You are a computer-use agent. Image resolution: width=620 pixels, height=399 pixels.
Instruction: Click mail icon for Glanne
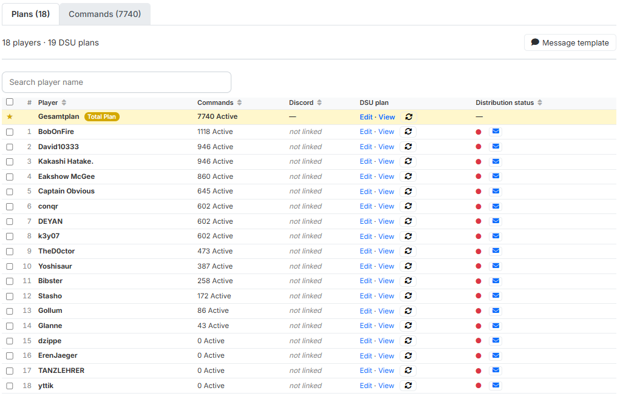click(496, 326)
